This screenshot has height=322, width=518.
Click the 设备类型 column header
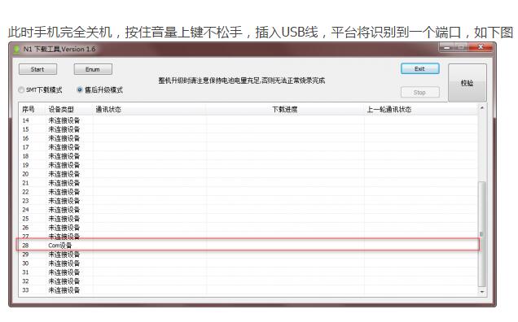(x=68, y=109)
